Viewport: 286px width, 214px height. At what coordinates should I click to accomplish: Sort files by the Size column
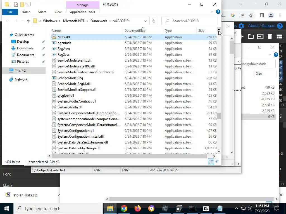[207, 31]
